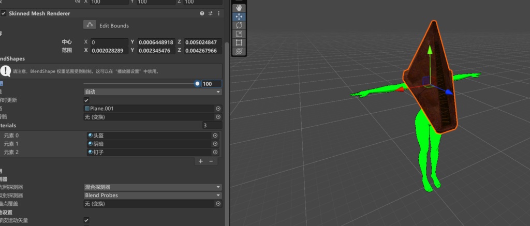Click the Skinned Mesh Renderer header title

coord(39,13)
